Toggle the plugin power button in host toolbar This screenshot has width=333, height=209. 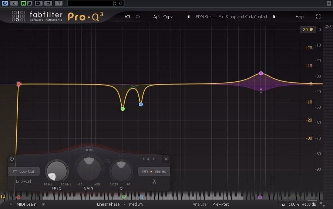point(5,3)
